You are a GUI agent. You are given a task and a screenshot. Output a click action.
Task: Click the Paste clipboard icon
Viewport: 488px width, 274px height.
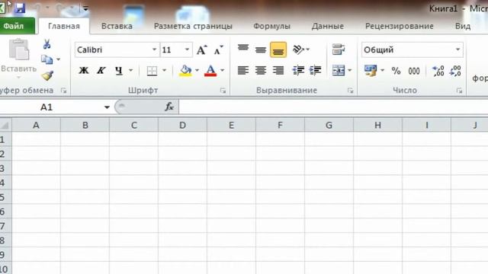18,49
